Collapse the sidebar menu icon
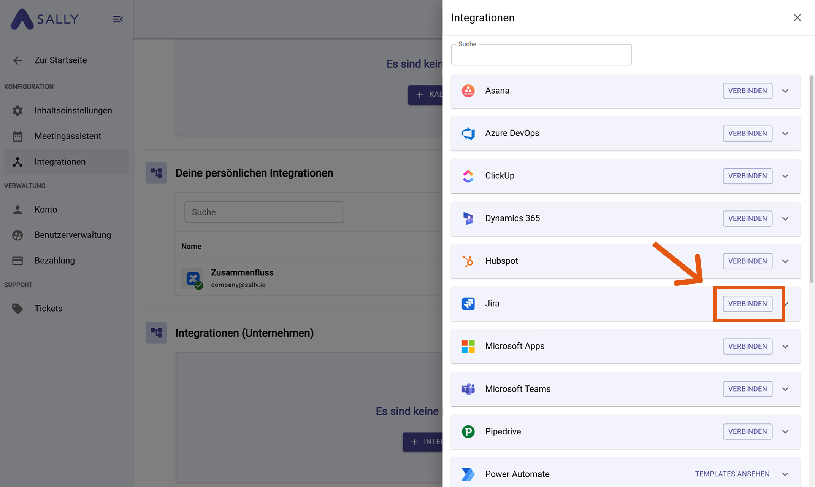The width and height of the screenshot is (815, 487). click(118, 19)
